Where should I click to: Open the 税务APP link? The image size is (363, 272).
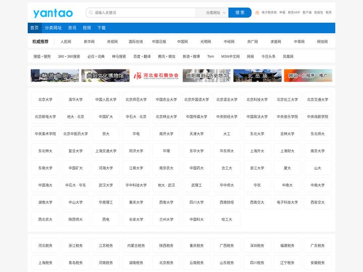tap(294, 13)
